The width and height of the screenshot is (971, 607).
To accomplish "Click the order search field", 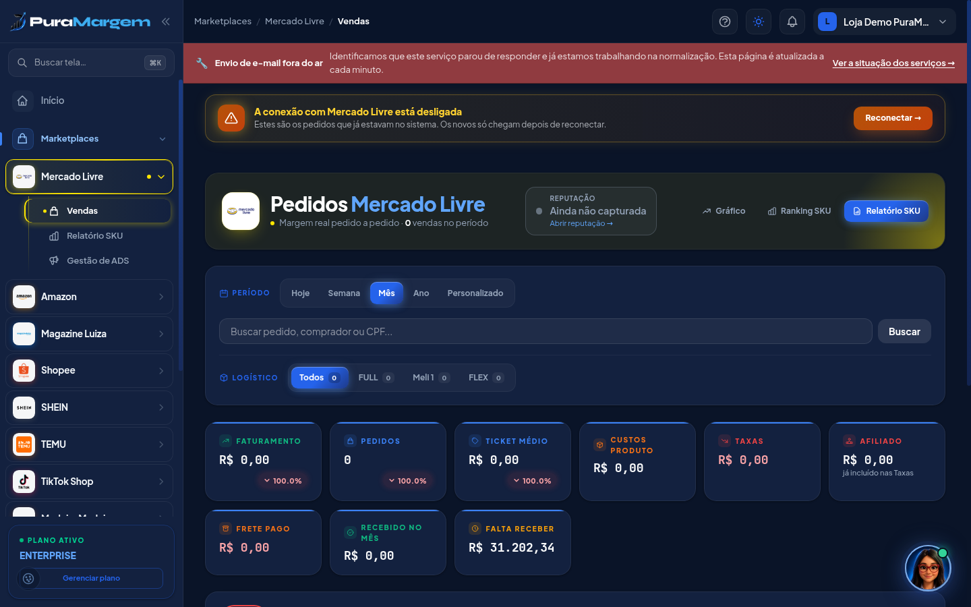I will tap(546, 332).
